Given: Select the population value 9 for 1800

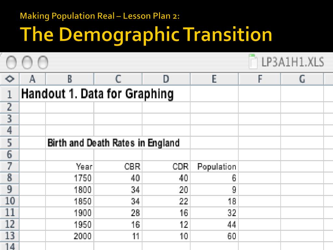Looking at the screenshot, I should click(x=214, y=190).
